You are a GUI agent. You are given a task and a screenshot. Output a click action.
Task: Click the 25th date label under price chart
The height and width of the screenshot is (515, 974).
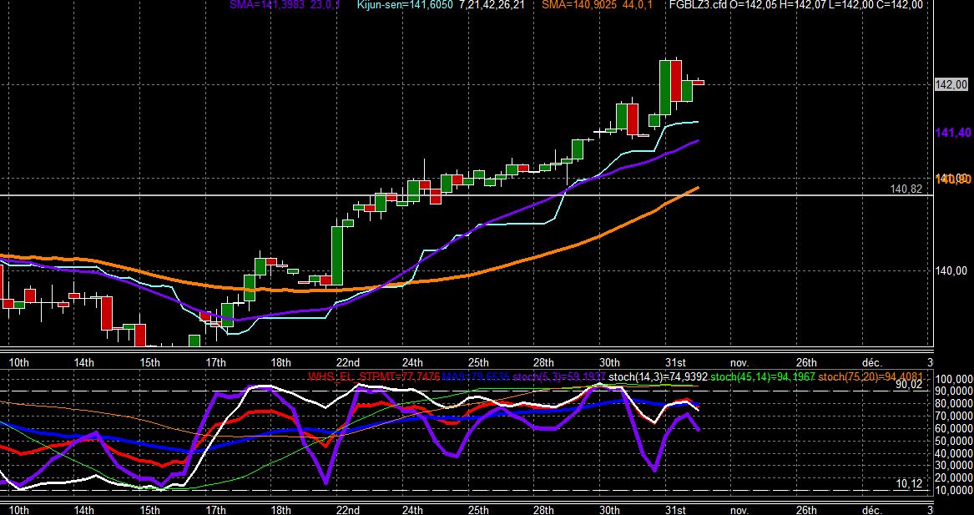point(478,363)
